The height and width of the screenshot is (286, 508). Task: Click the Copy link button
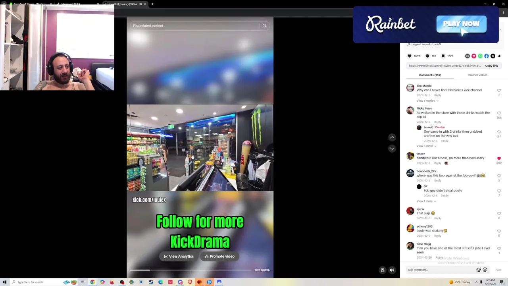coord(491,66)
